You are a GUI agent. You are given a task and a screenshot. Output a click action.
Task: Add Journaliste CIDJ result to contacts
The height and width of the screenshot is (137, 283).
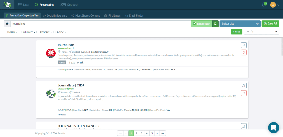pos(244,85)
